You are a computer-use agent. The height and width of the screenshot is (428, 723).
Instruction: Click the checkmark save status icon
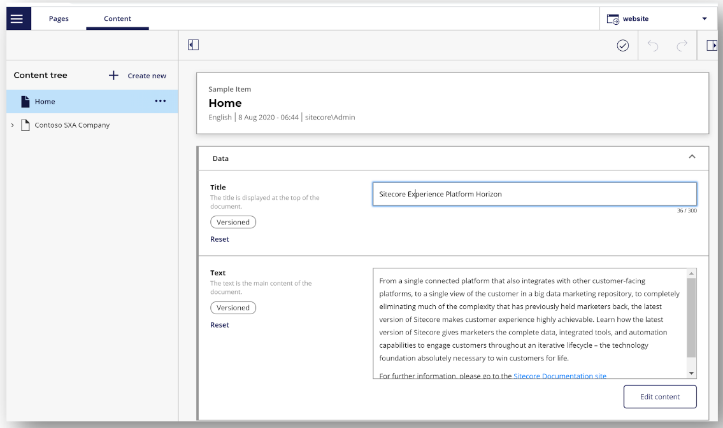coord(622,46)
